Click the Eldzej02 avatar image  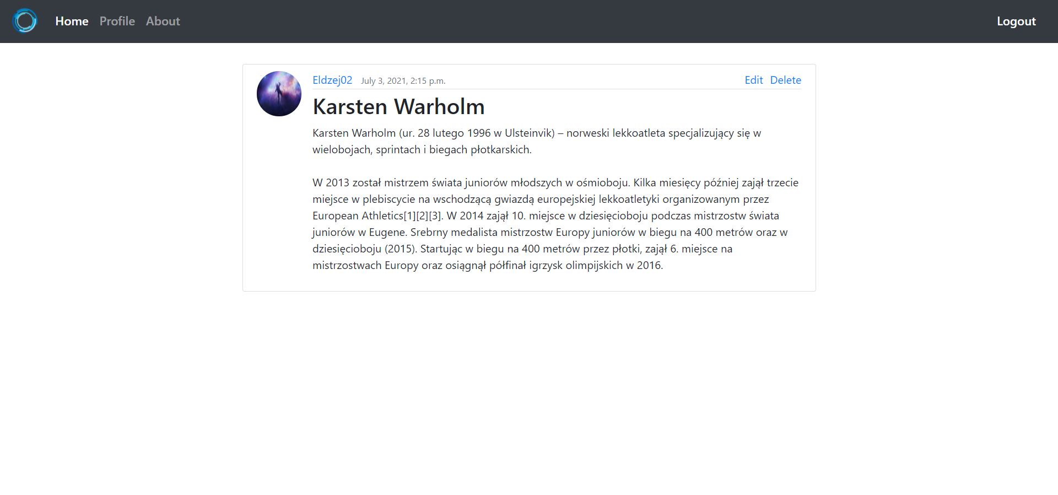279,94
